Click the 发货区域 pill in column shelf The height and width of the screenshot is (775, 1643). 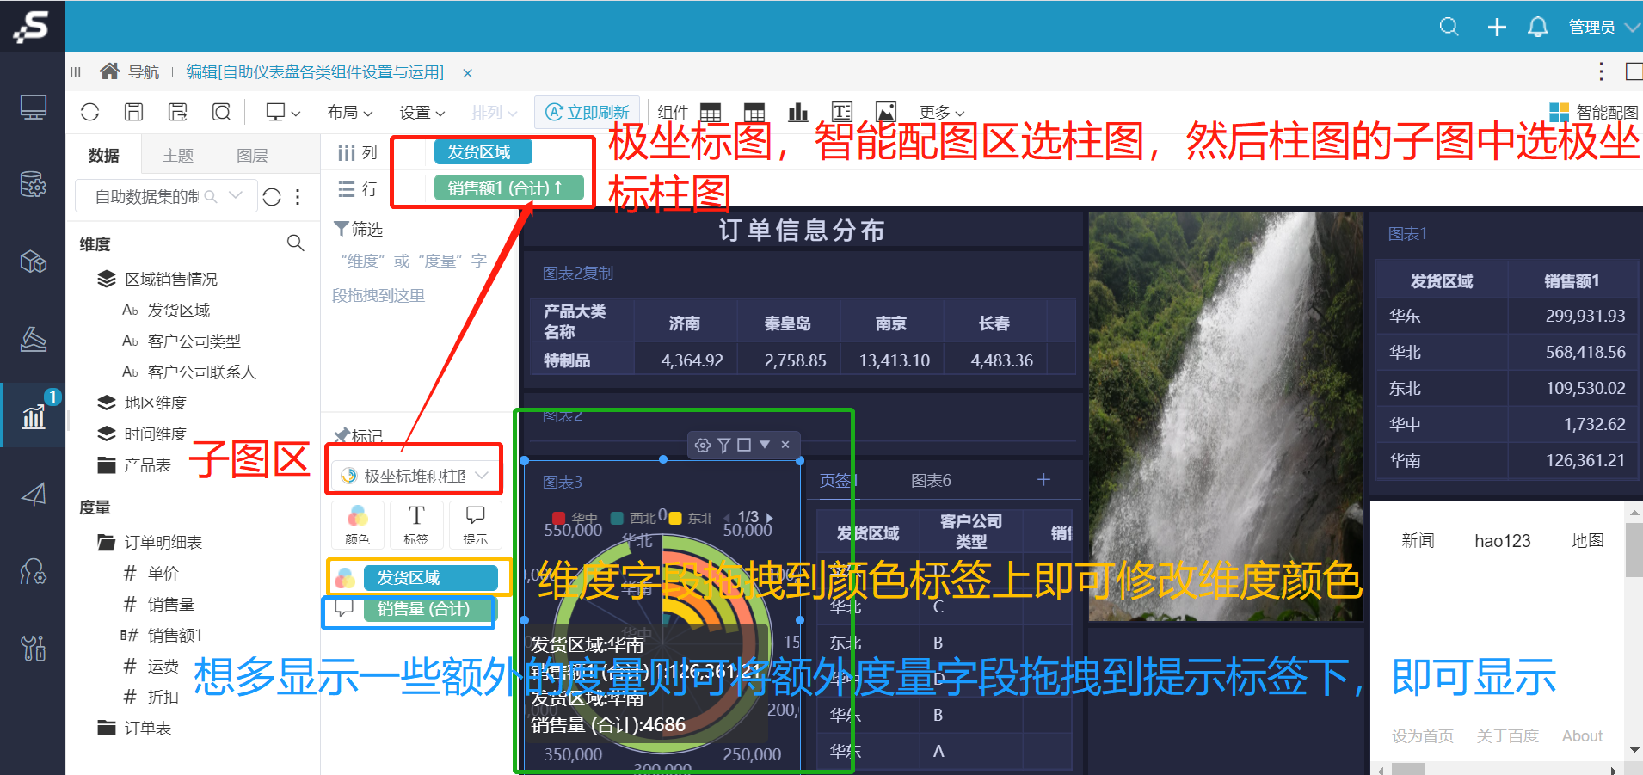[483, 151]
